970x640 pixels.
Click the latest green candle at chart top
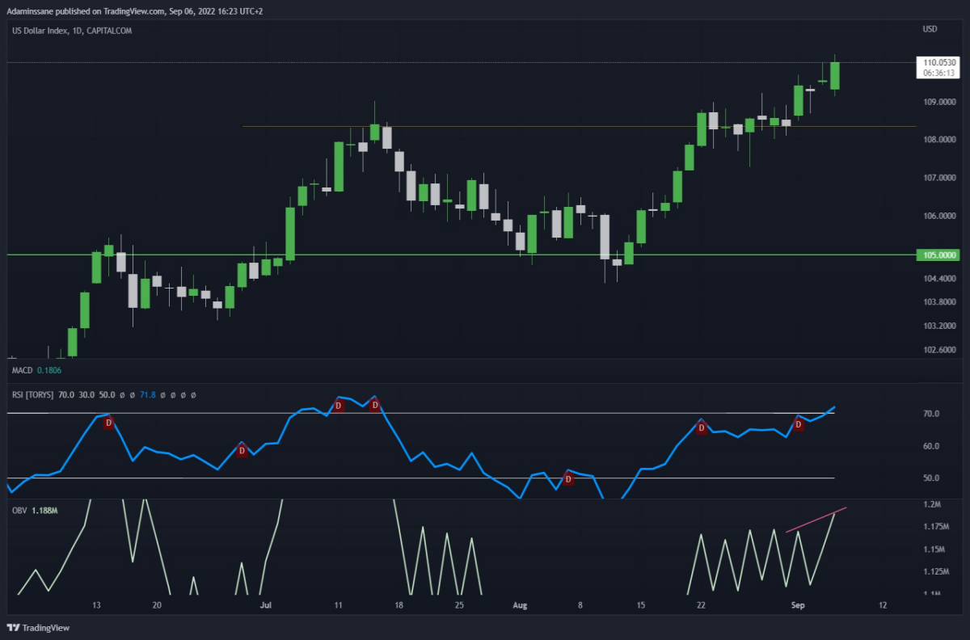(835, 75)
